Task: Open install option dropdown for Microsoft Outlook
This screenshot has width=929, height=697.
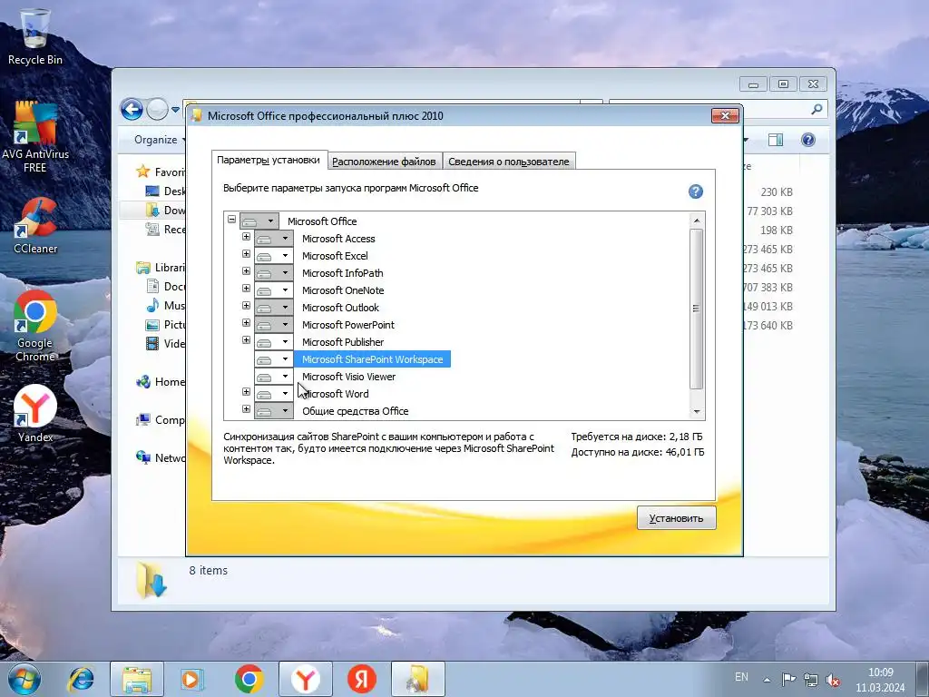Action: click(274, 307)
